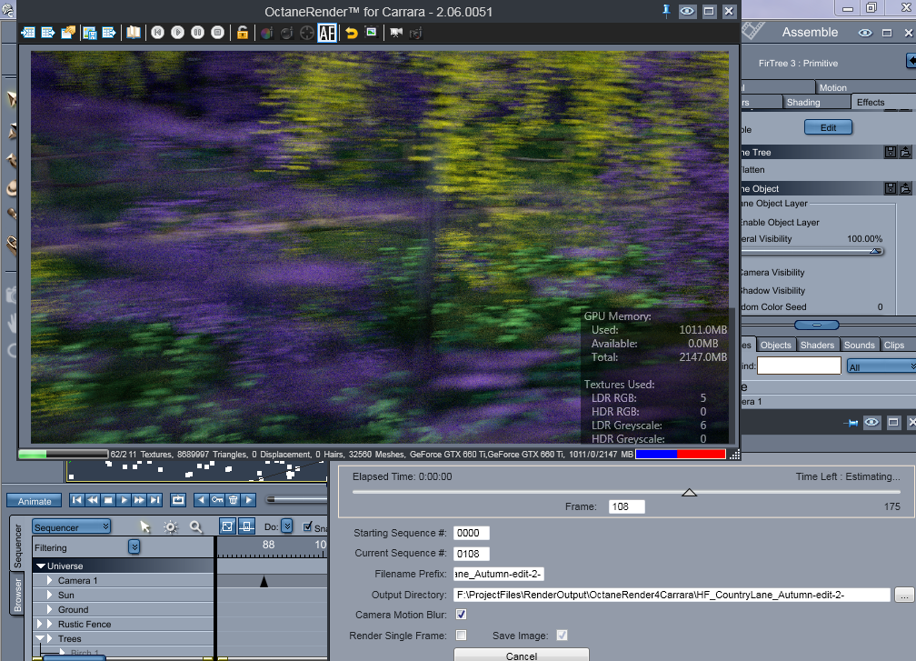Click the first import-table icon in Octane toolbar

(x=27, y=33)
